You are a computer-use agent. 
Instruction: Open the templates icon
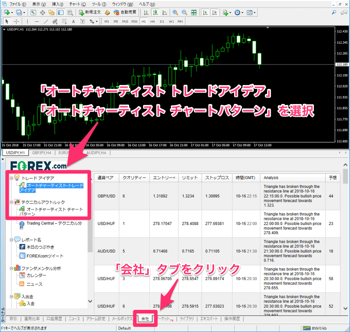pos(249,12)
